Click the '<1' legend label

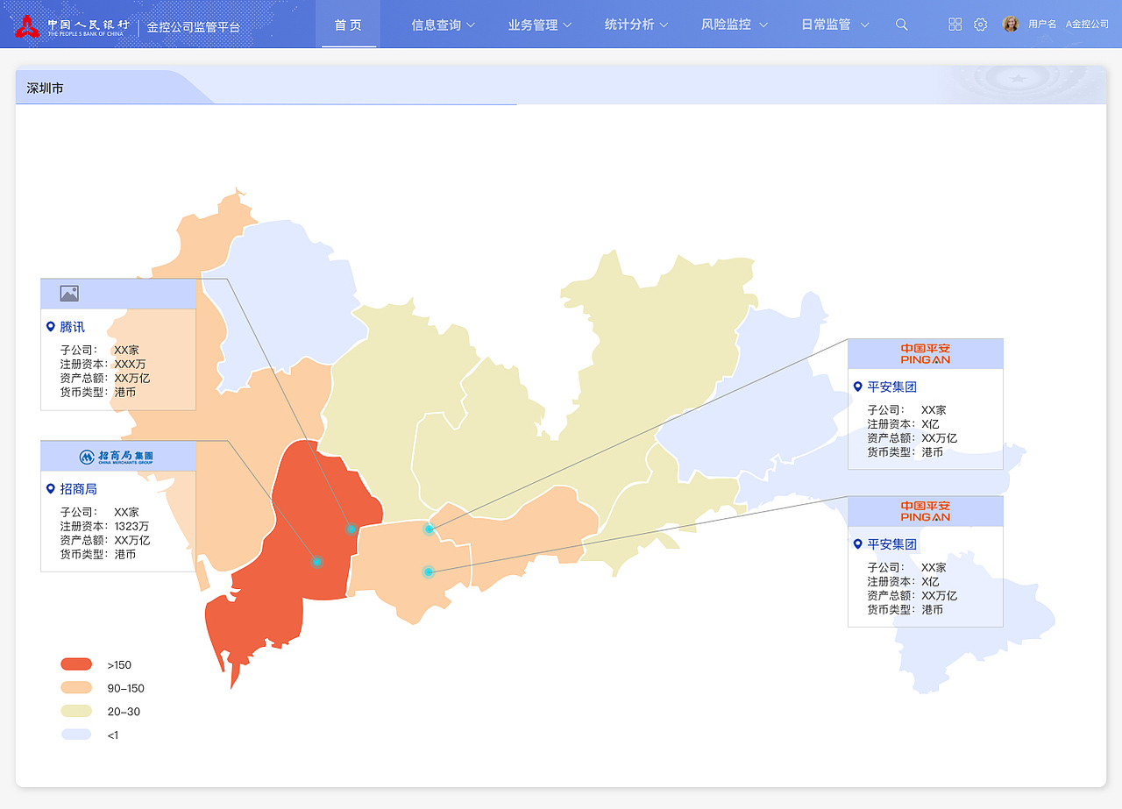[x=113, y=735]
